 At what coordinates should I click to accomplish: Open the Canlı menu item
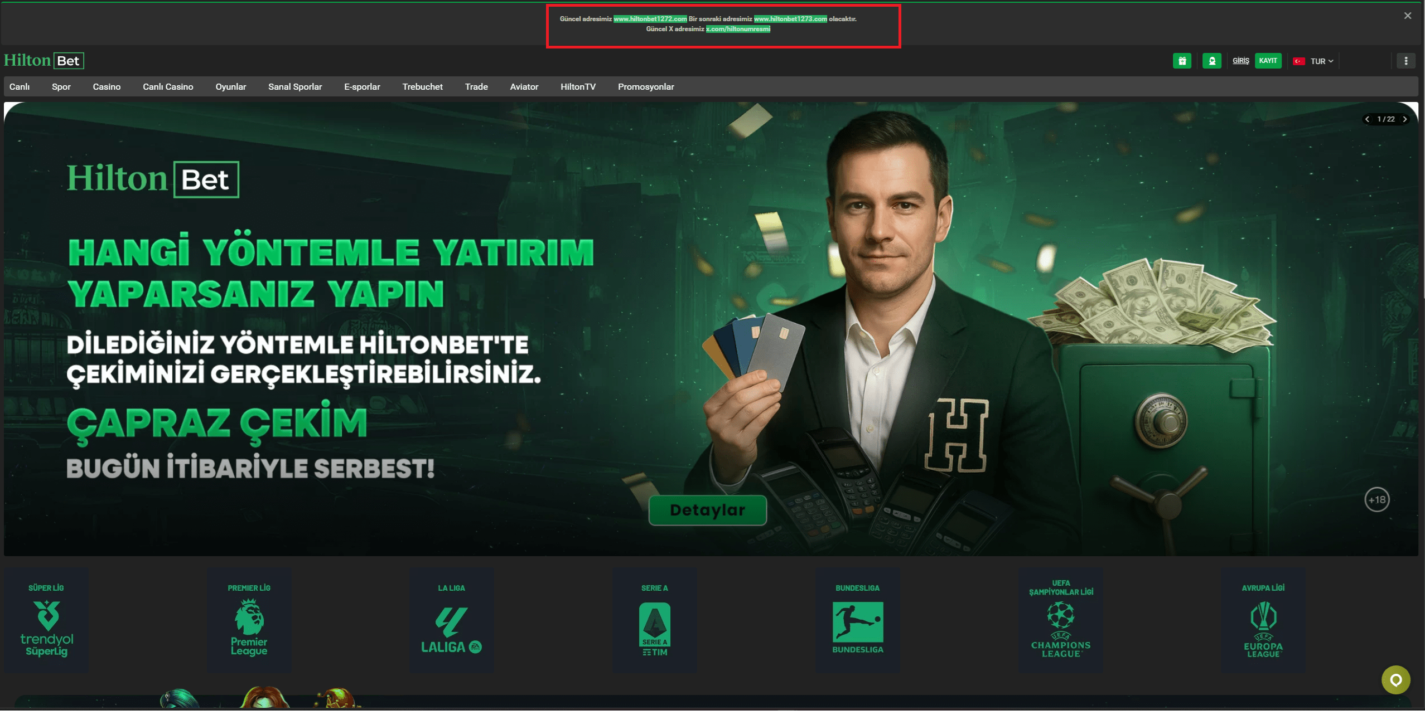point(20,87)
